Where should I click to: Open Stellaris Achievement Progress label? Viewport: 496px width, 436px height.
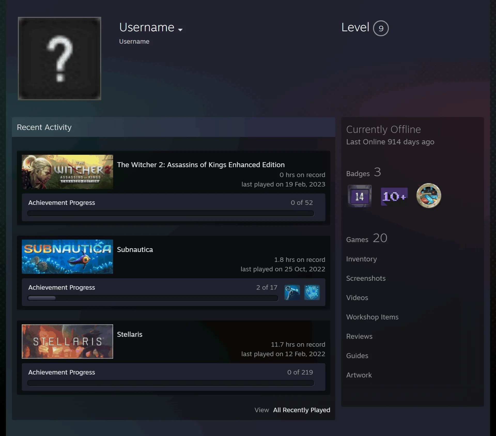(62, 372)
